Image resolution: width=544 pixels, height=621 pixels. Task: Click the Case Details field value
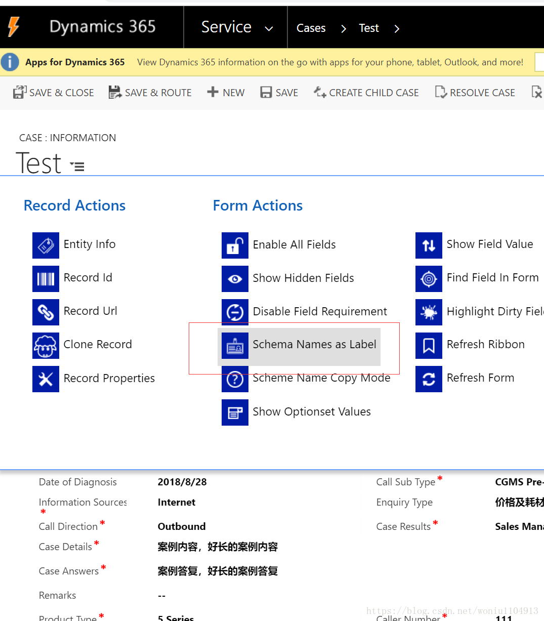click(x=218, y=547)
